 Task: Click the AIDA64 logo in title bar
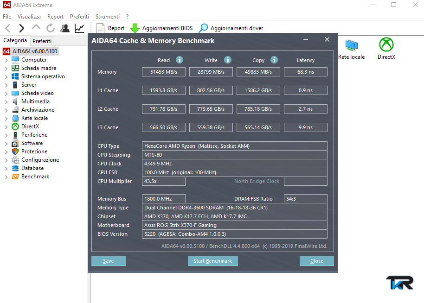(x=7, y=5)
